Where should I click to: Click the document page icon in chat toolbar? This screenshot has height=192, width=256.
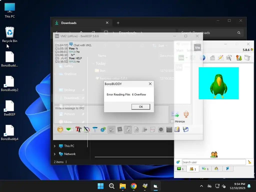(x=136, y=129)
